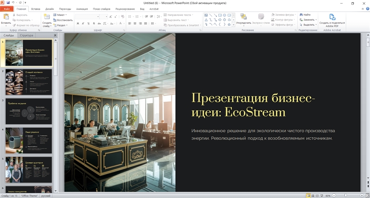The image size is (370, 198).
Task: Switch to the Анимация ribbon tab
Action: point(82,9)
